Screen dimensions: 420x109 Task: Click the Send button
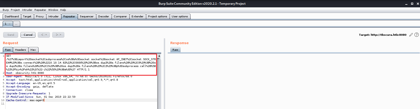11,35
